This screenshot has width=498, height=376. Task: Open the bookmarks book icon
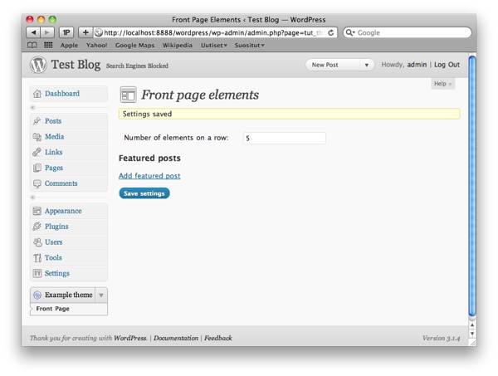pos(32,45)
